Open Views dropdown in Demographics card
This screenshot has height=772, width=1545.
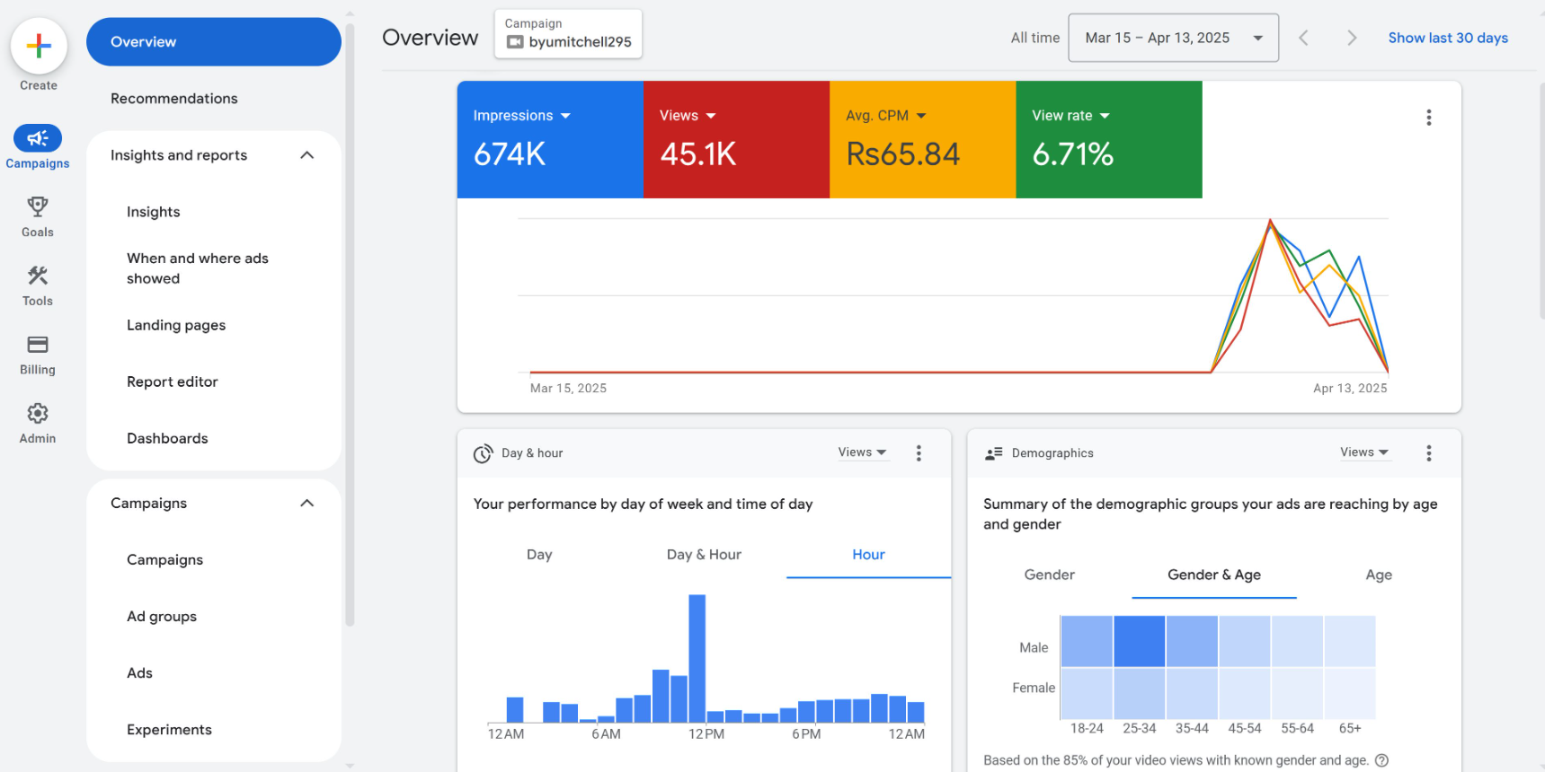(1363, 452)
